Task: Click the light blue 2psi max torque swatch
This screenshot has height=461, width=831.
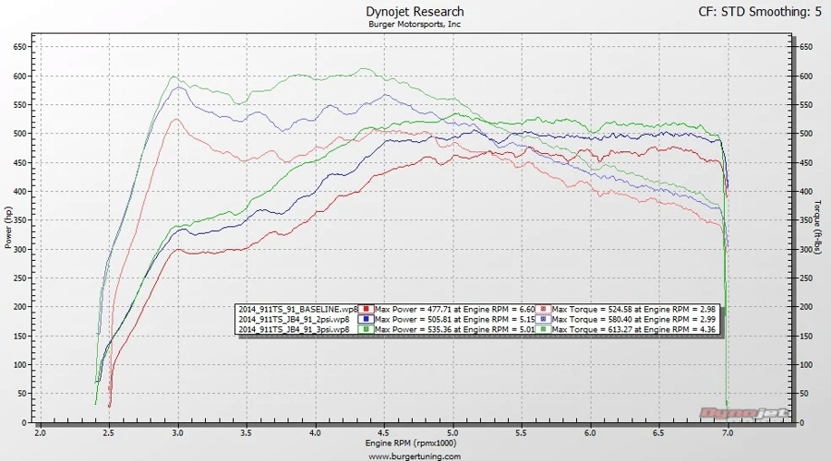Action: click(x=543, y=319)
